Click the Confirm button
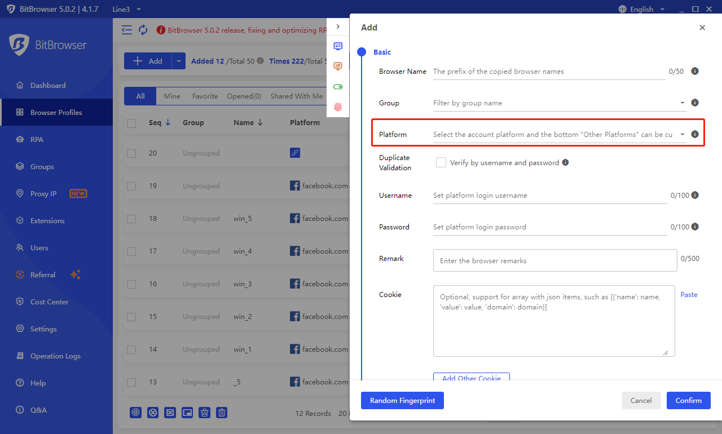 point(689,401)
